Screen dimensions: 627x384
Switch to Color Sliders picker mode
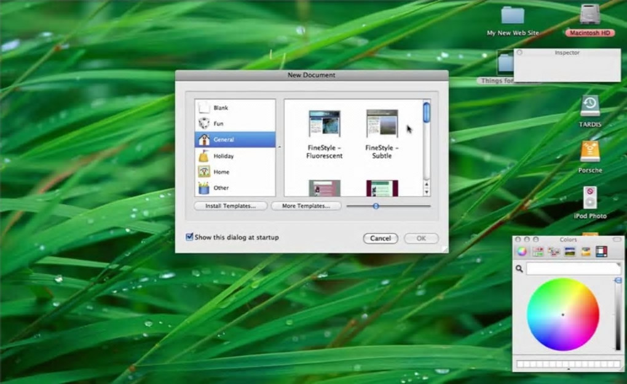538,251
